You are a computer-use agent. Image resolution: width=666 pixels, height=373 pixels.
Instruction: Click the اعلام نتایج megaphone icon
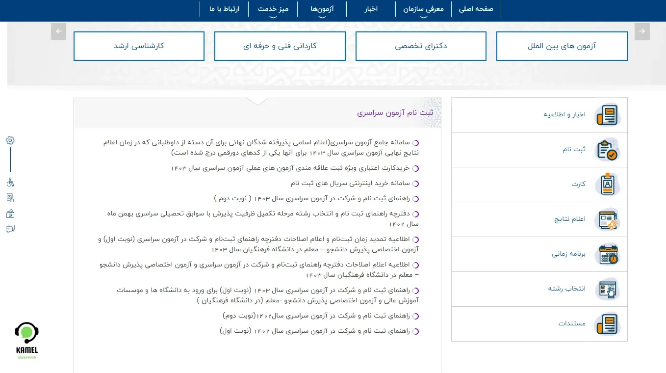click(x=607, y=219)
